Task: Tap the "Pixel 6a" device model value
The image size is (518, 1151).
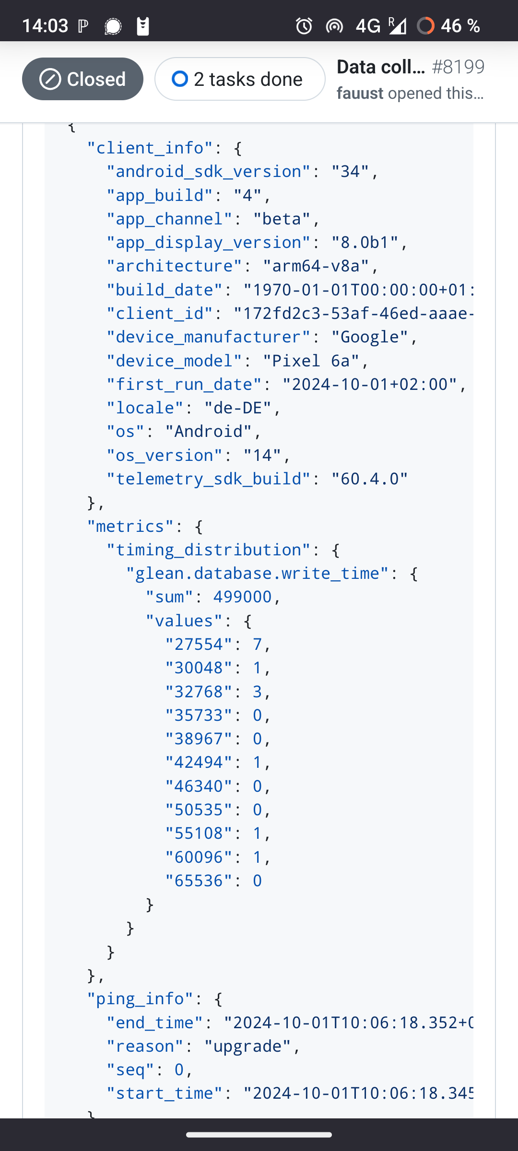Action: (x=311, y=361)
